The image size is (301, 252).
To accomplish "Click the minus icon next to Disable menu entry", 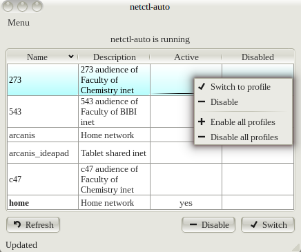I will point(202,101).
